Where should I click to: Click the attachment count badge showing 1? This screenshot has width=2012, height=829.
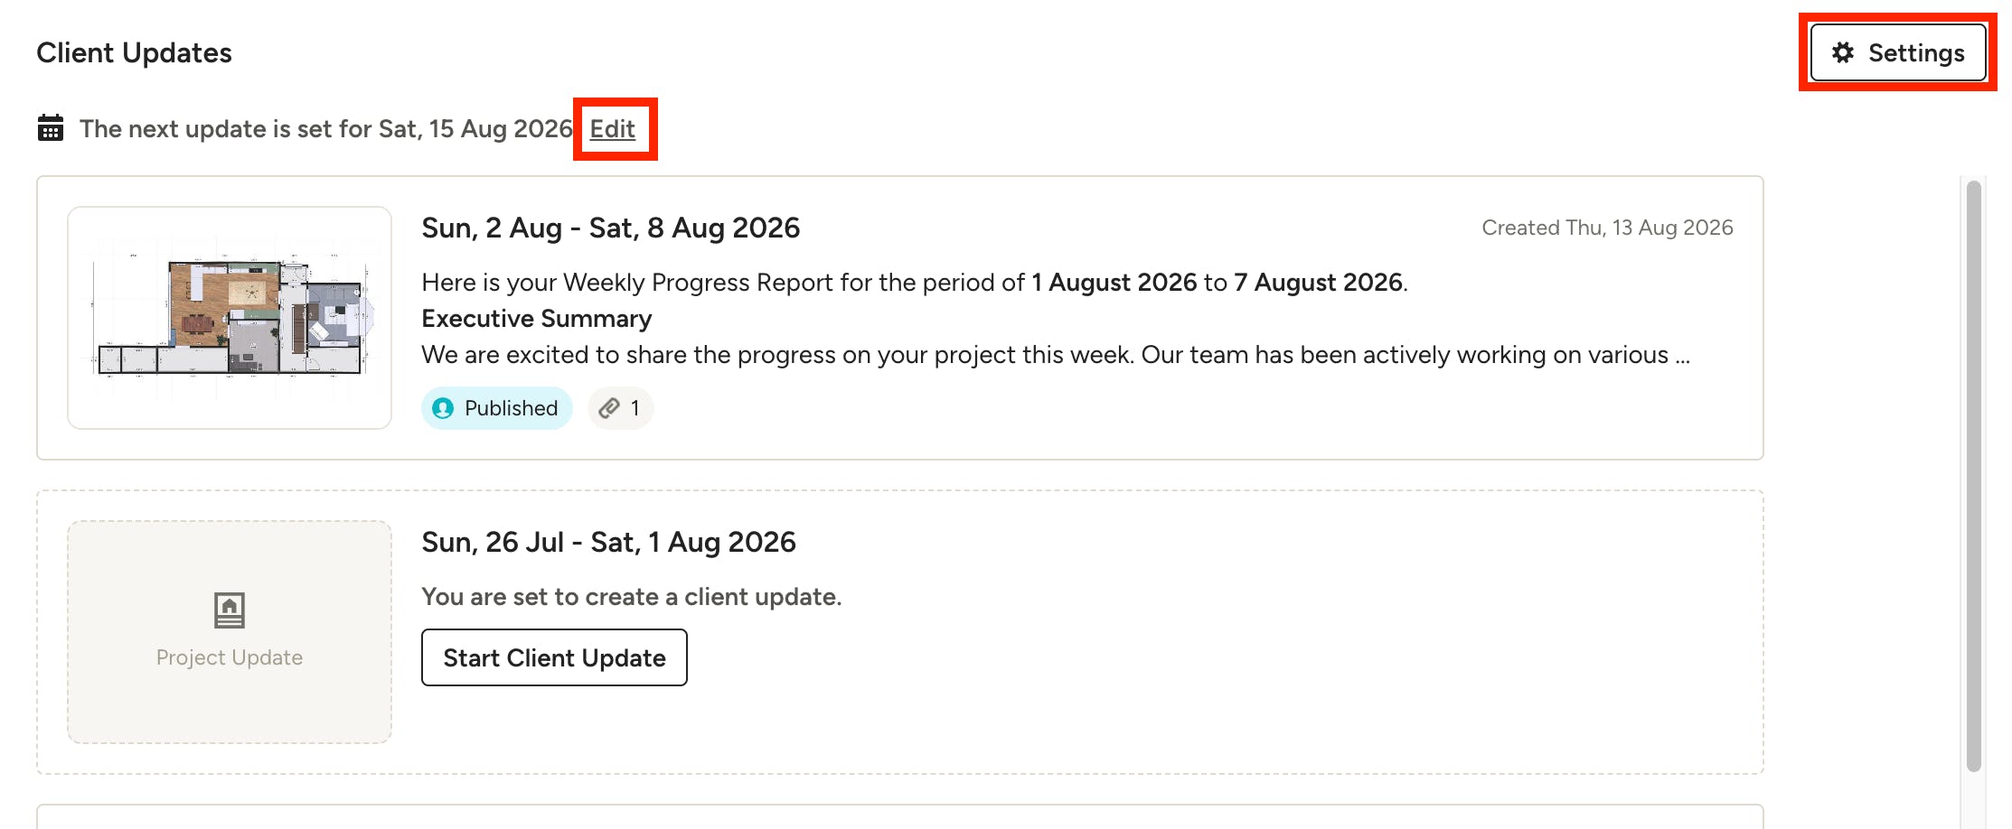[x=620, y=408]
